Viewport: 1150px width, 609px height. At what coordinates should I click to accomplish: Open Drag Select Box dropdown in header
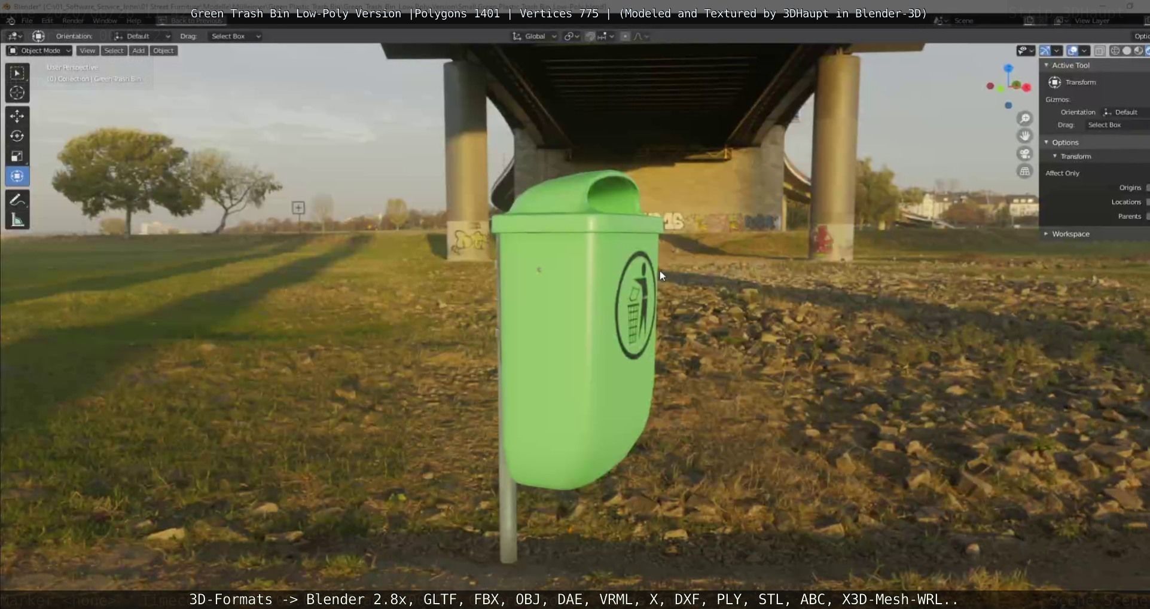click(x=235, y=36)
